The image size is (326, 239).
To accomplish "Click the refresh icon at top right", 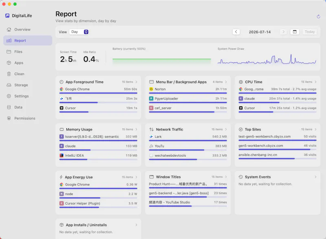I will (x=318, y=16).
